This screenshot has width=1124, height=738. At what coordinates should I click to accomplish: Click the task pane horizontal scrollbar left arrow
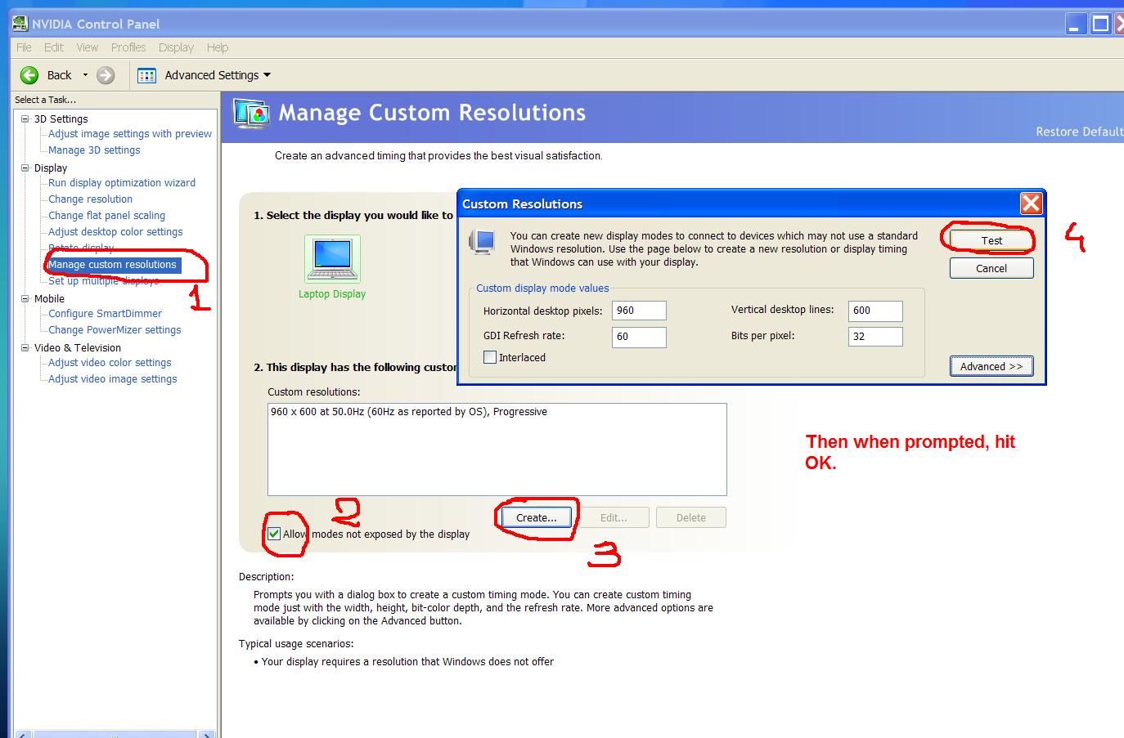pos(22,734)
